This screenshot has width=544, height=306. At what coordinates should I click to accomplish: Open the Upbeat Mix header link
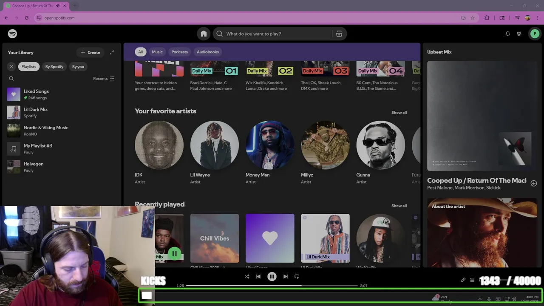tap(439, 52)
